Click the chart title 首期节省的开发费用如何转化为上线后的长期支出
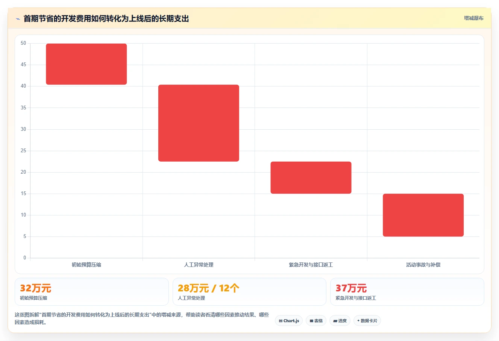 pos(106,18)
